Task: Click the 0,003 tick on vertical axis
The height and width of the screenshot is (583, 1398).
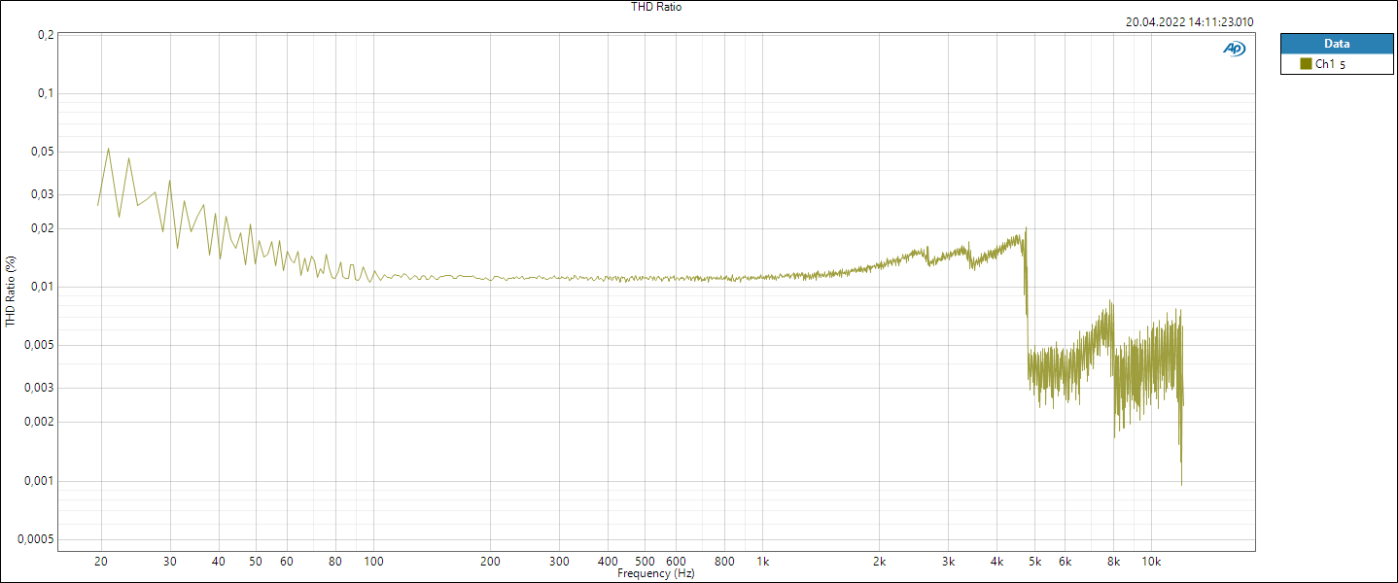Action: [39, 388]
